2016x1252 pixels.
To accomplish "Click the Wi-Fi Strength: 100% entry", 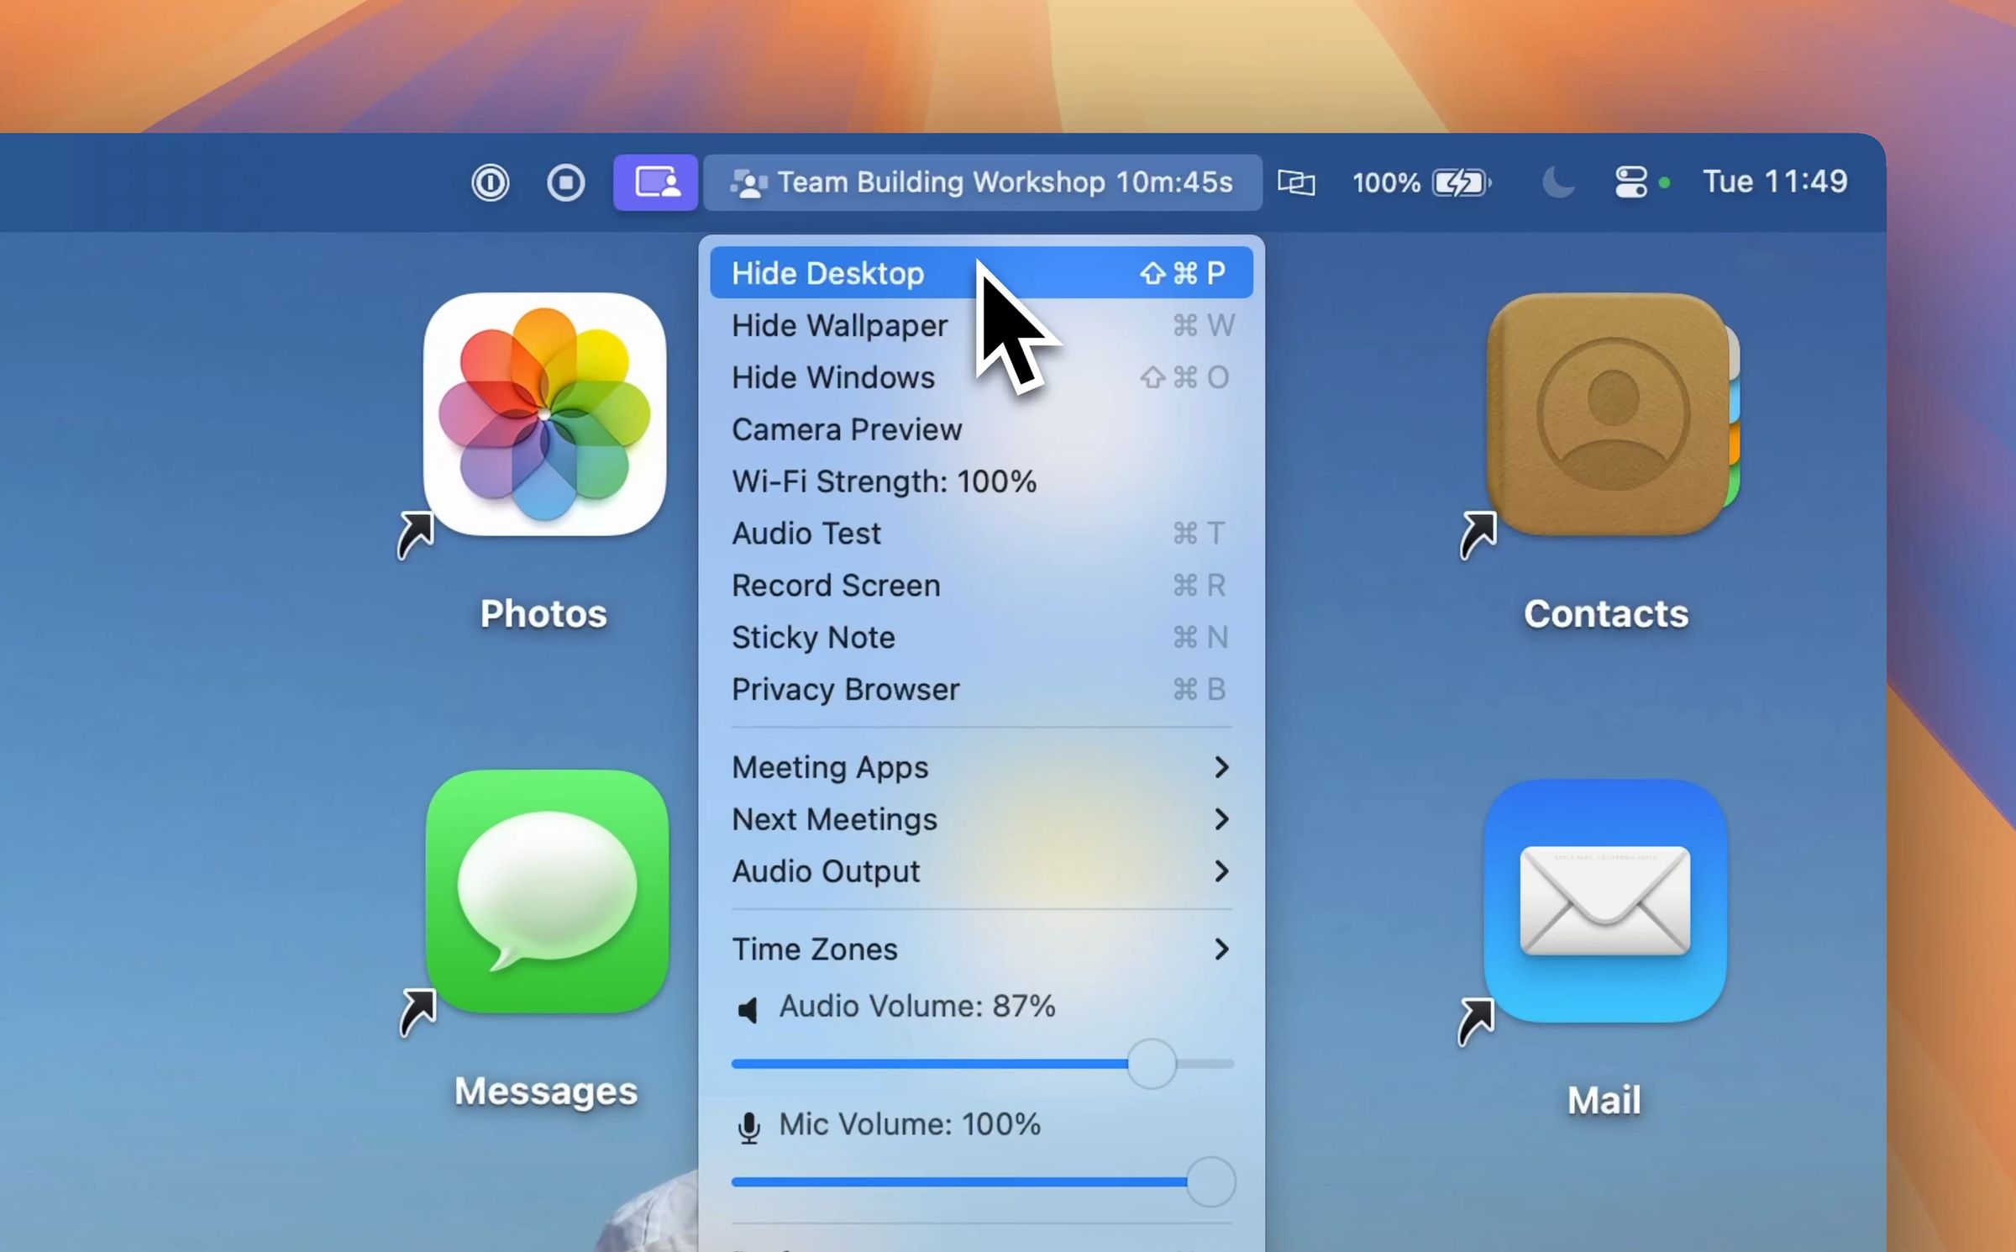I will (x=981, y=481).
